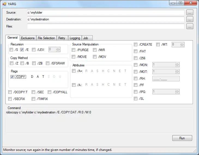The image size is (199, 155).
Task: Open the Files browse dialog button
Action: (x=190, y=26)
